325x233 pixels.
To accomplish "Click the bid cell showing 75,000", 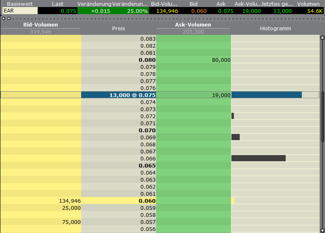I will click(x=41, y=222).
